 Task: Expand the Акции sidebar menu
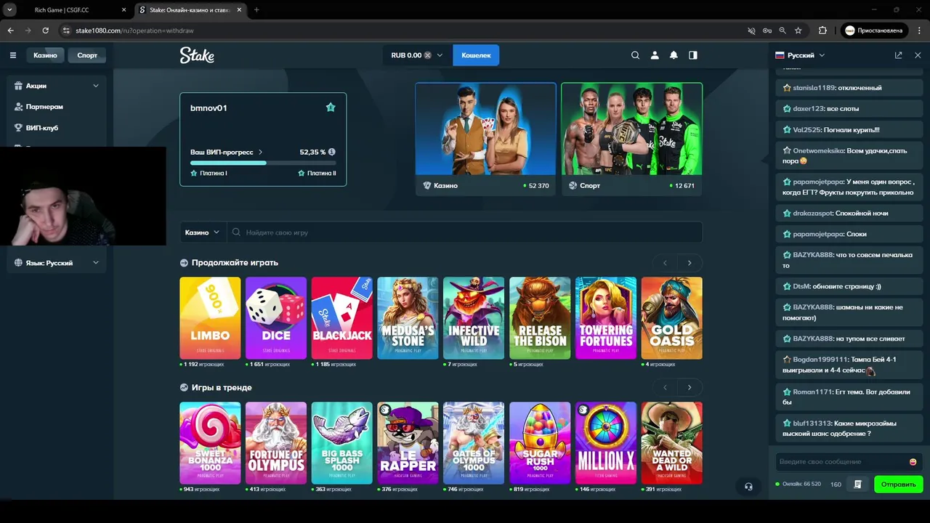click(56, 86)
